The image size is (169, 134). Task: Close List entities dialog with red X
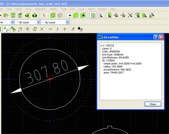[161, 37]
